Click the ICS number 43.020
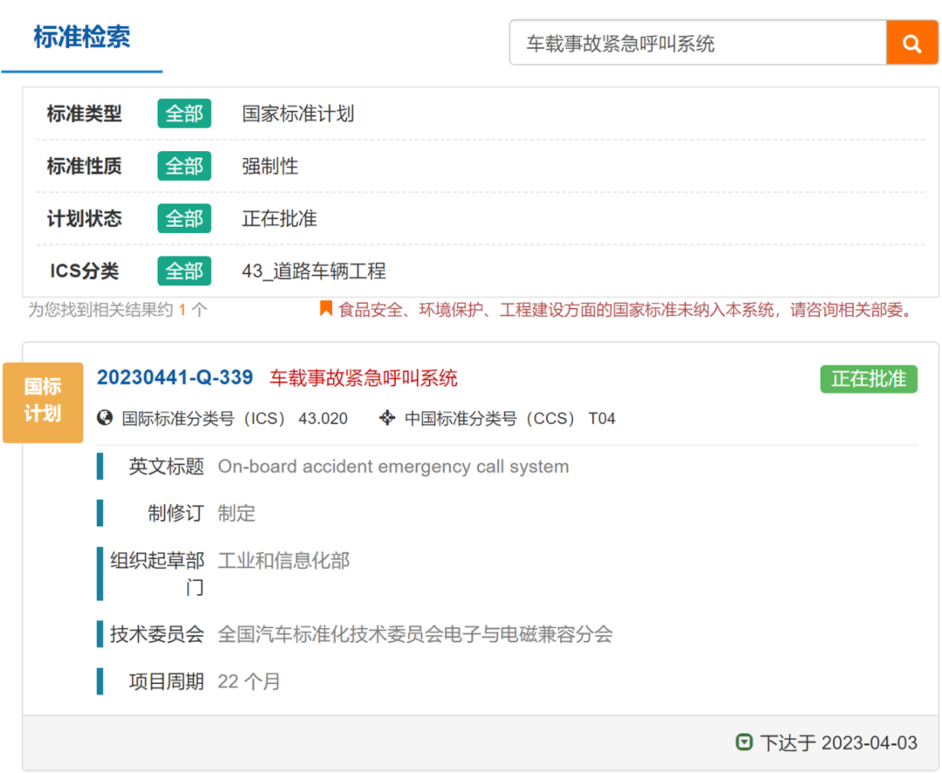This screenshot has width=942, height=773. click(x=324, y=419)
